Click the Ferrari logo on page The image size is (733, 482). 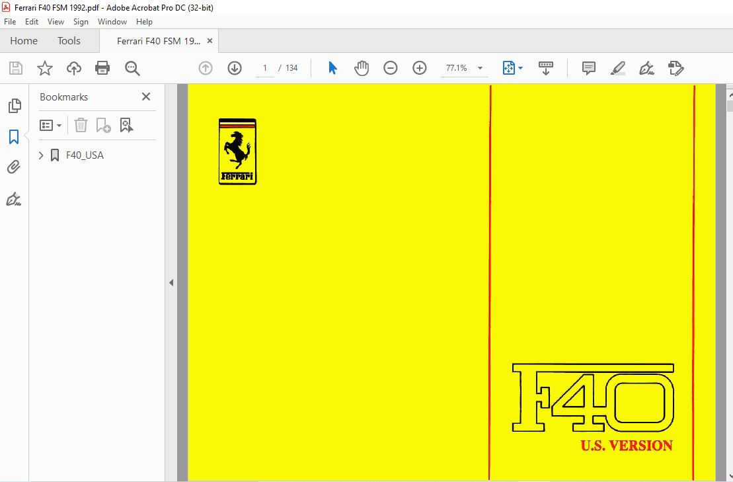pos(237,151)
